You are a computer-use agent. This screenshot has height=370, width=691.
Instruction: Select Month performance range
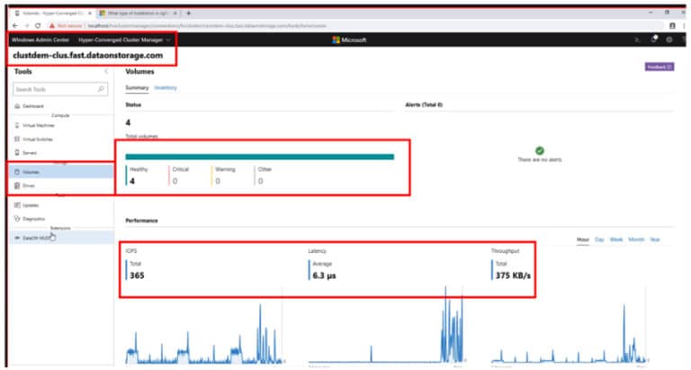point(636,239)
